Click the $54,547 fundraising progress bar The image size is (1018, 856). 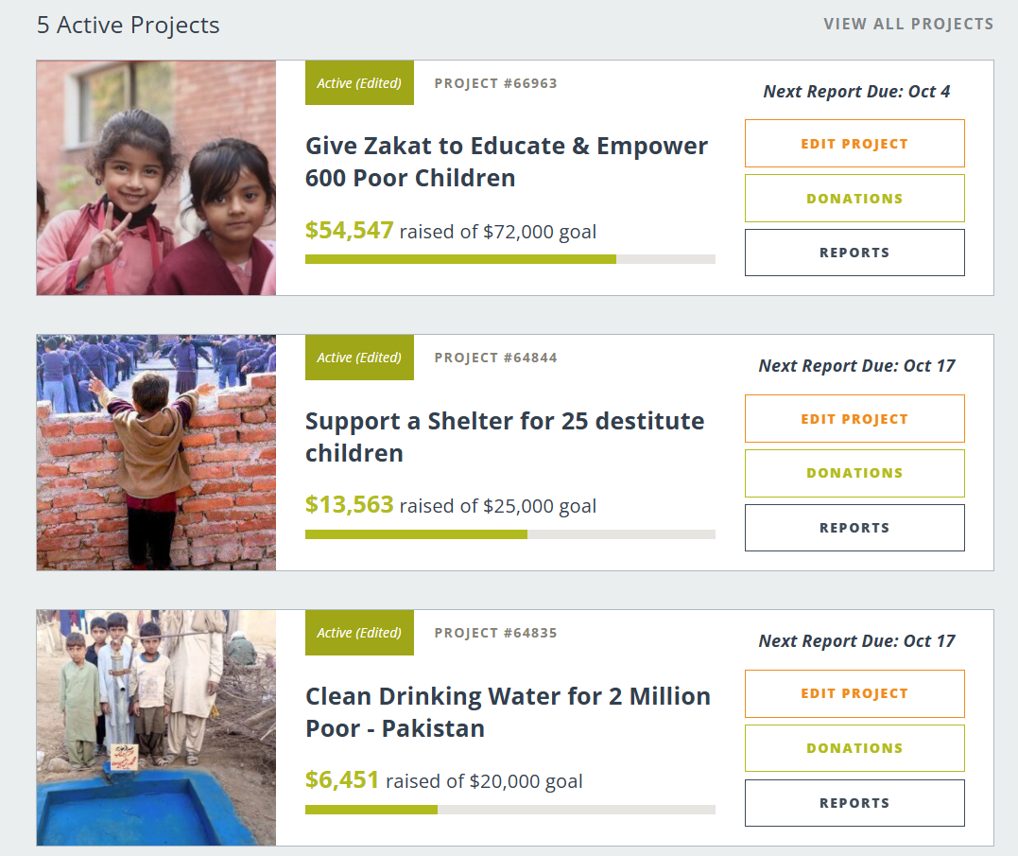coord(509,259)
